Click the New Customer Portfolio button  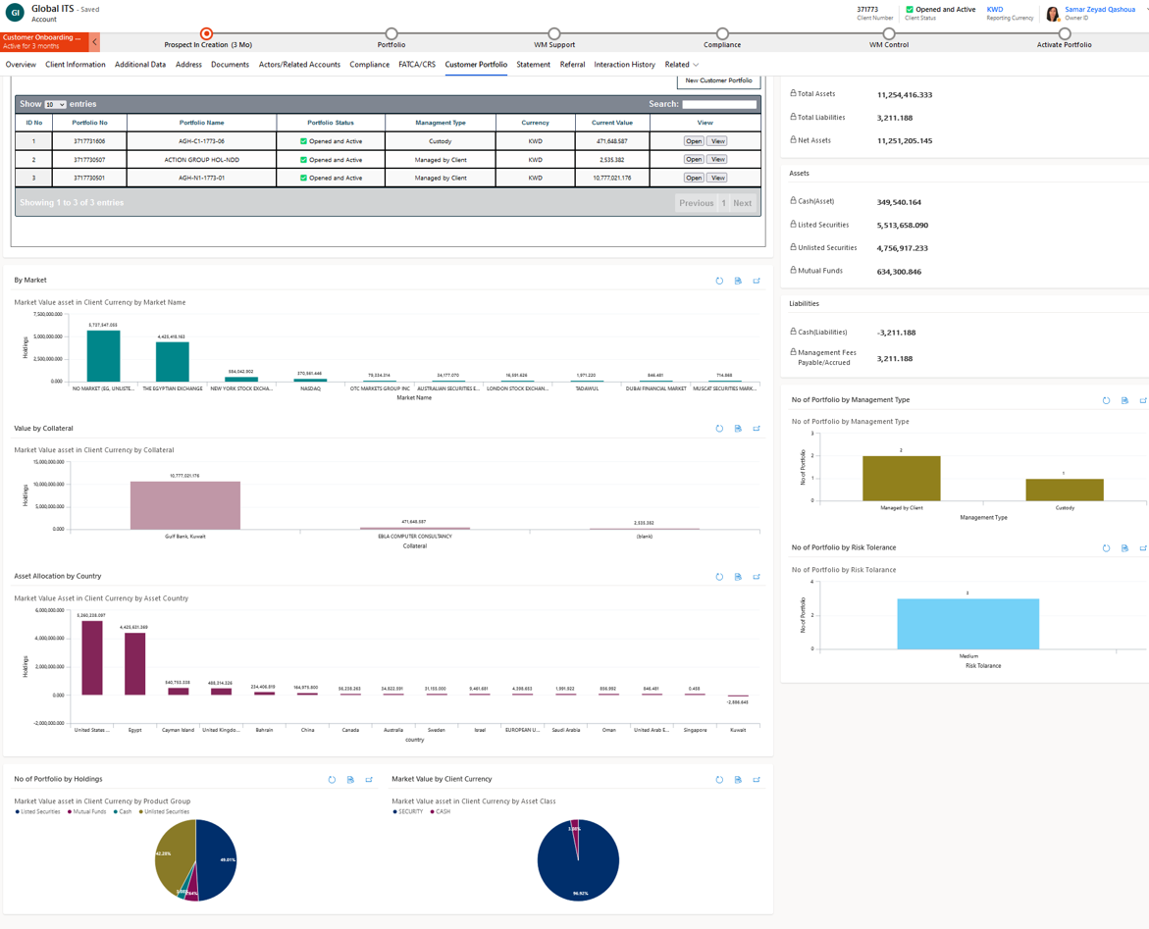718,80
